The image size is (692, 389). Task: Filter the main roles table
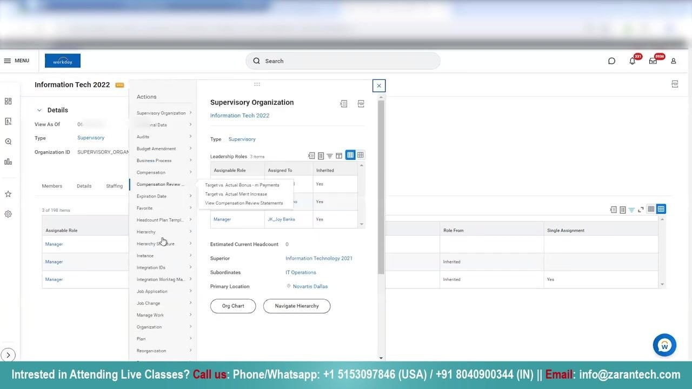(x=631, y=210)
